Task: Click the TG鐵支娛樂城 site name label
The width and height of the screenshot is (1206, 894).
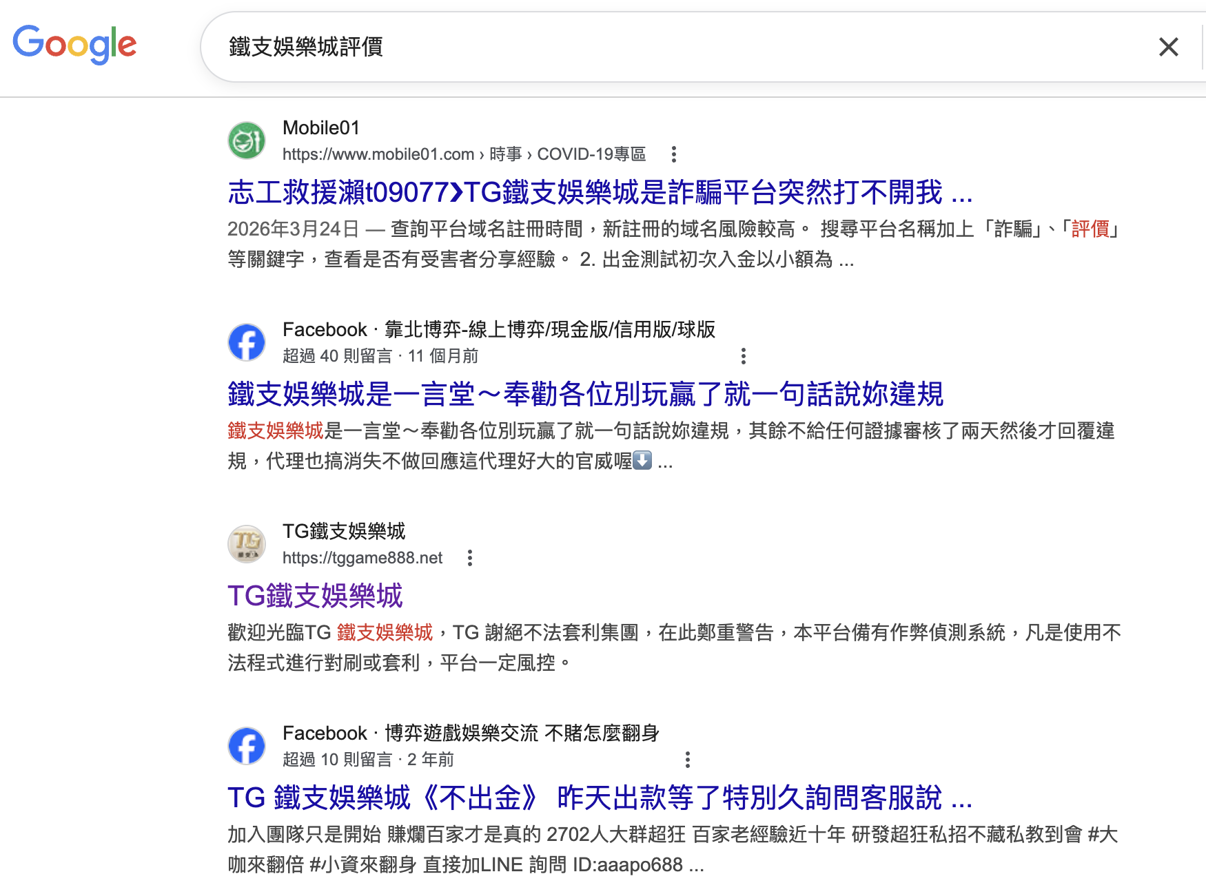Action: click(x=344, y=532)
